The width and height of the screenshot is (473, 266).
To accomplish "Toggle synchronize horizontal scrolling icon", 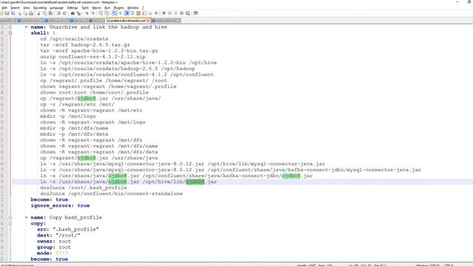I will (106, 13).
